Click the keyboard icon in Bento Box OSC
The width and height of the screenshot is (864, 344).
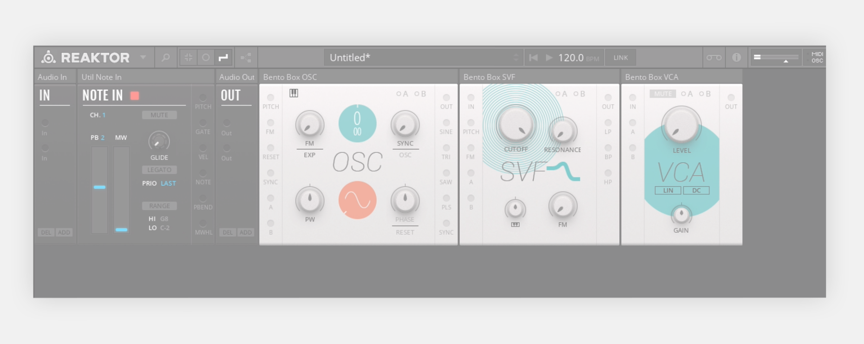pyautogui.click(x=294, y=93)
